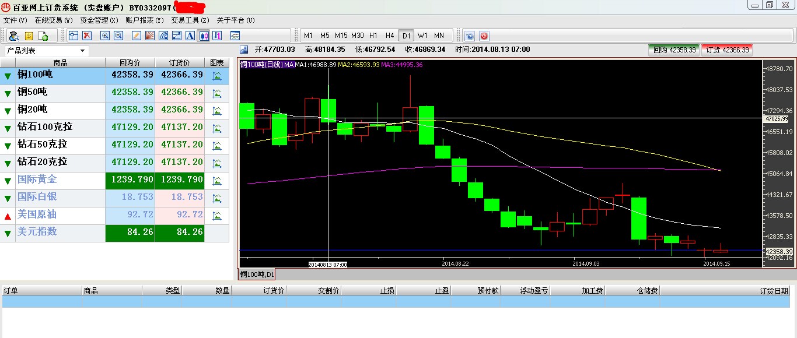
Task: Select the 国际黄金 product row
Action: pyautogui.click(x=114, y=181)
